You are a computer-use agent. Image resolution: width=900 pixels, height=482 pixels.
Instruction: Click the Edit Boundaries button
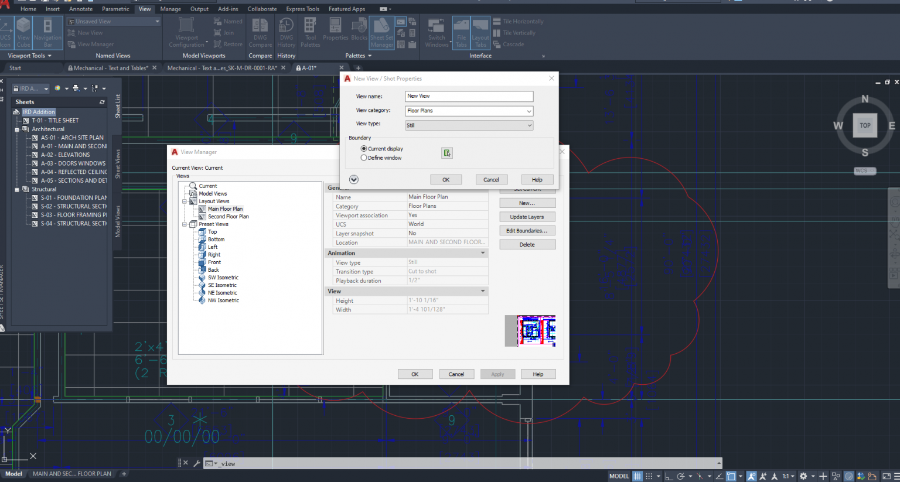click(x=527, y=230)
